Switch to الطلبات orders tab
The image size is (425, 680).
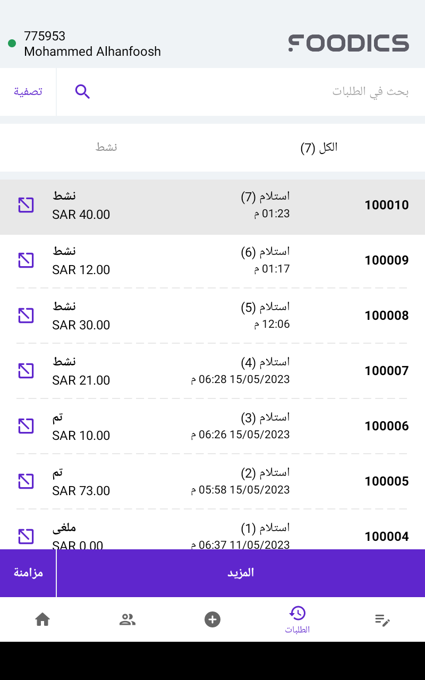[297, 619]
